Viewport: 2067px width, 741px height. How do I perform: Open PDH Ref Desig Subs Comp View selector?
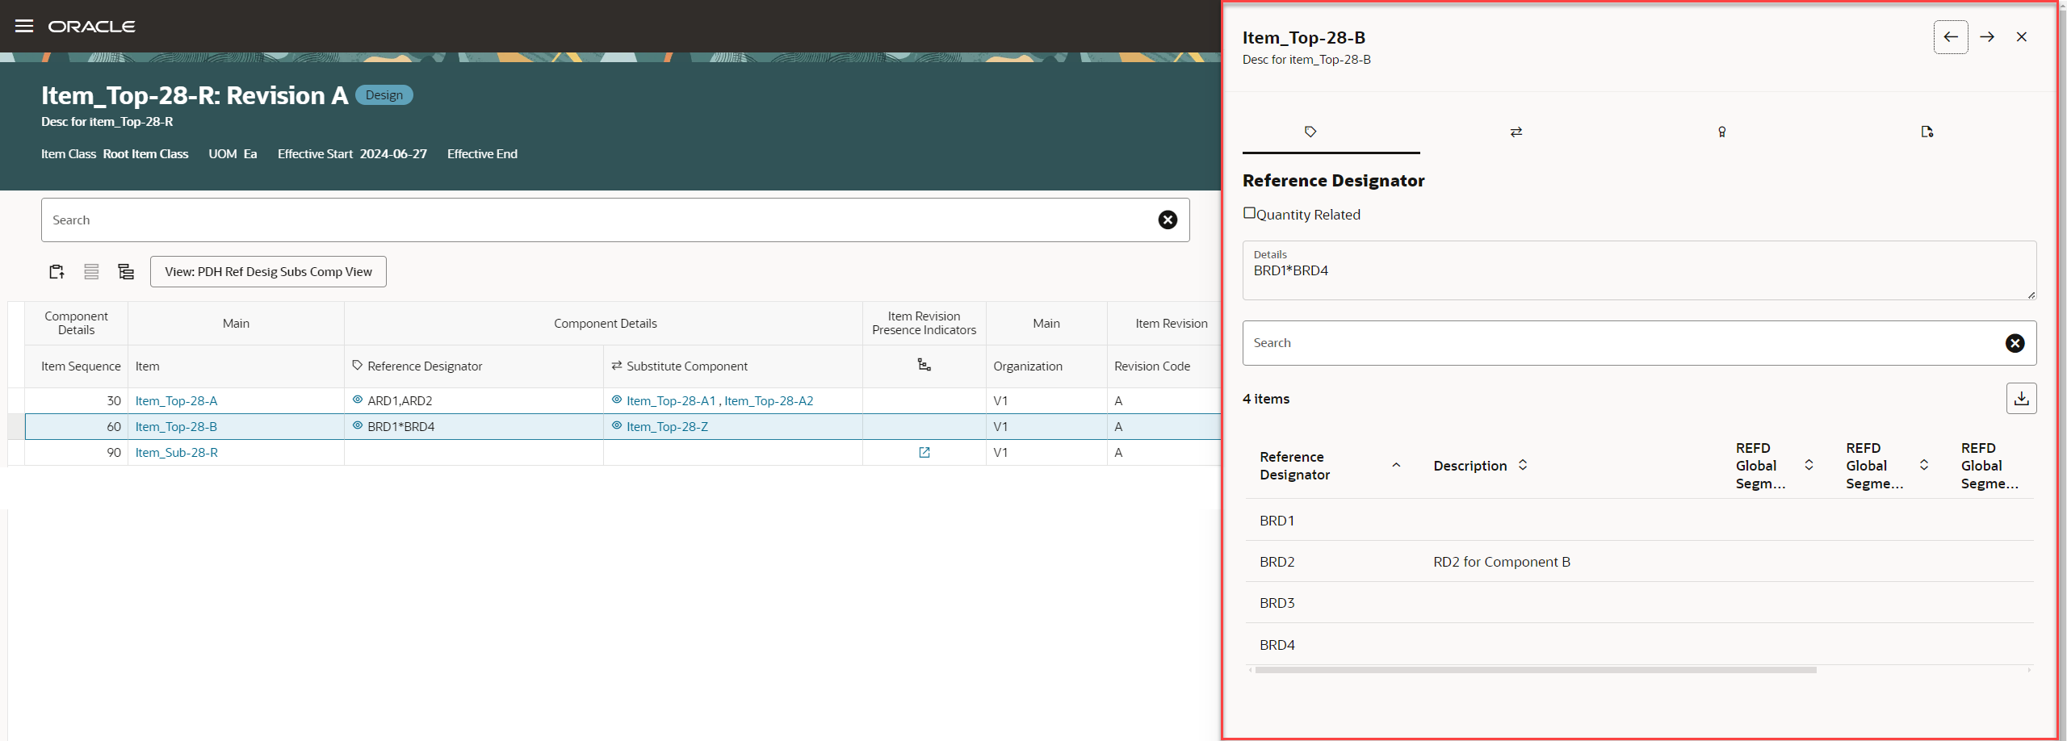(268, 272)
